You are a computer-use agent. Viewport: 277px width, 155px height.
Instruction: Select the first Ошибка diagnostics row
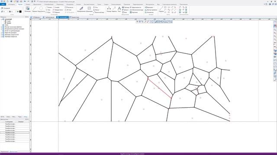pos(14,124)
